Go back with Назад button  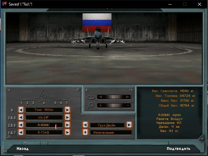click(22, 149)
